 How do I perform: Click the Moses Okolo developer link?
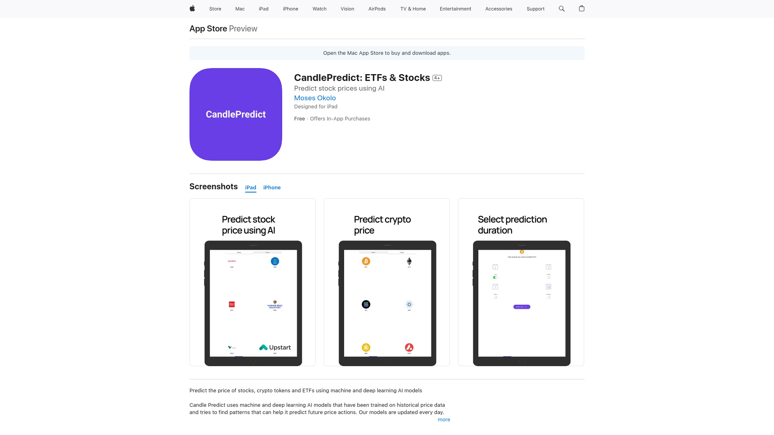(315, 98)
